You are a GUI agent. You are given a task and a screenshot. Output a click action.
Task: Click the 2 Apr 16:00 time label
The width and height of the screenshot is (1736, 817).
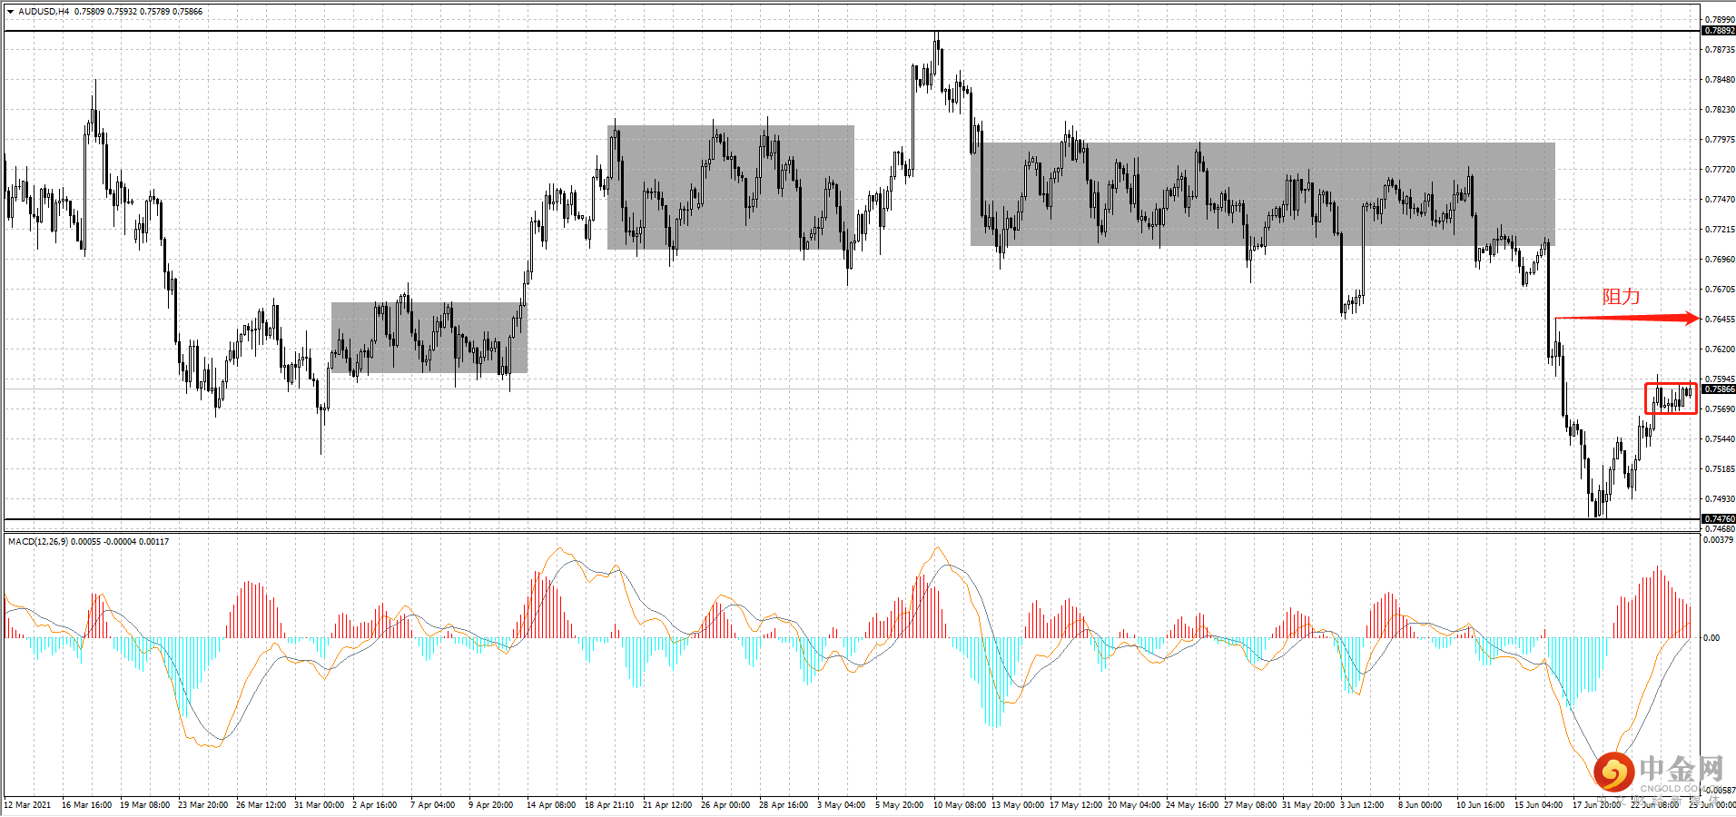374,805
